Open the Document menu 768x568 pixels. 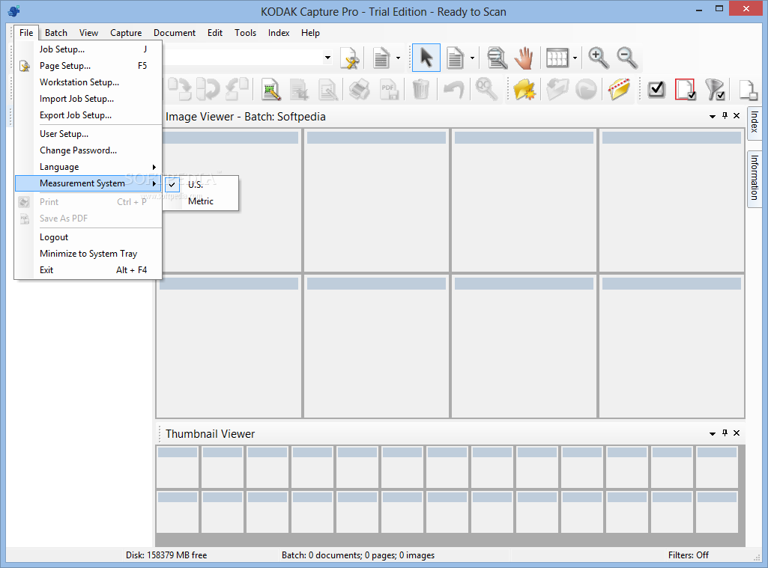[175, 33]
